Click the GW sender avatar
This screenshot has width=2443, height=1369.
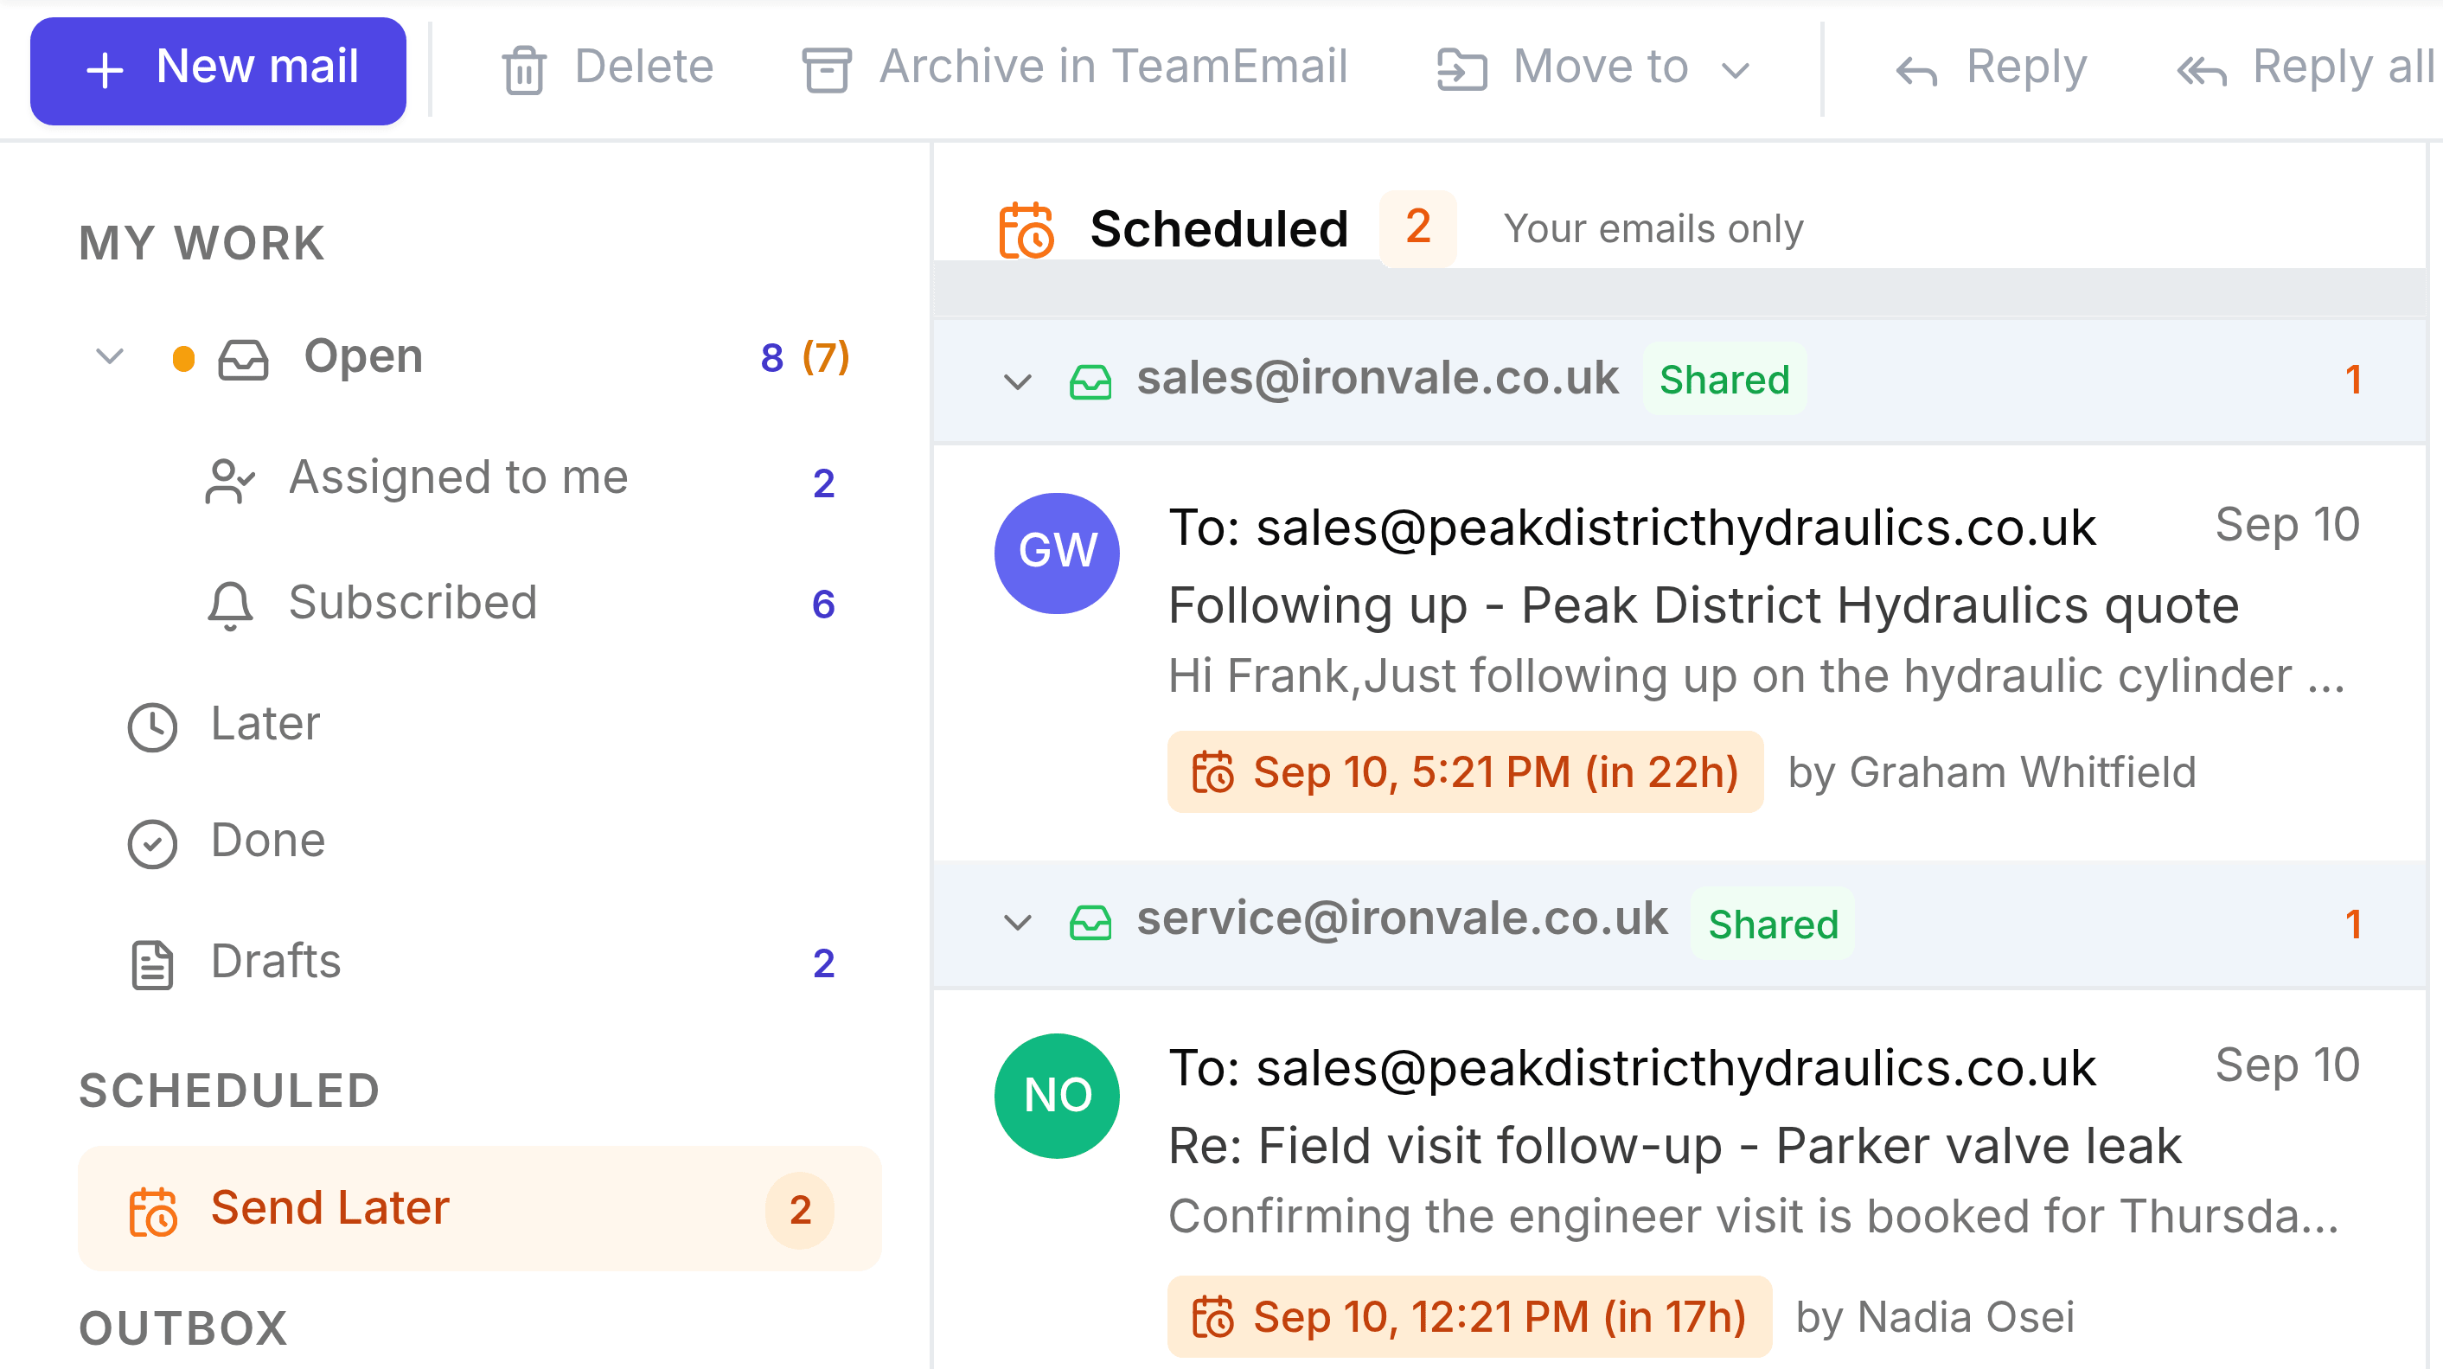tap(1057, 552)
